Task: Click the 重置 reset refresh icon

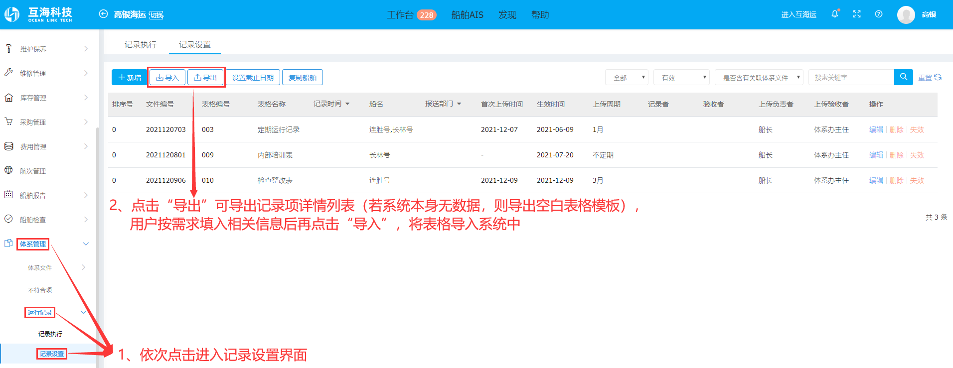Action: (938, 77)
